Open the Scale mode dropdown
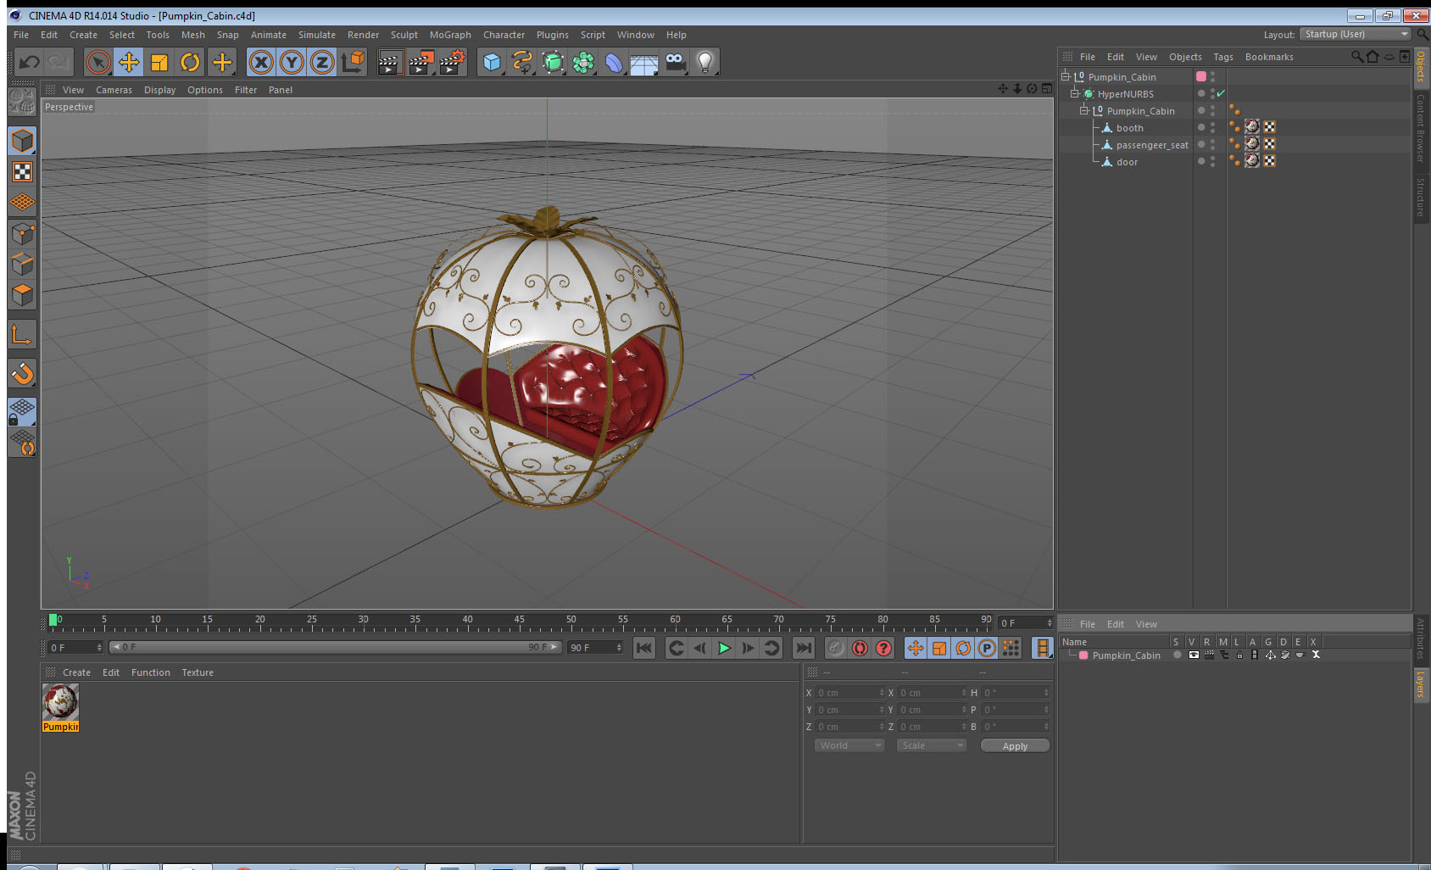 [932, 745]
